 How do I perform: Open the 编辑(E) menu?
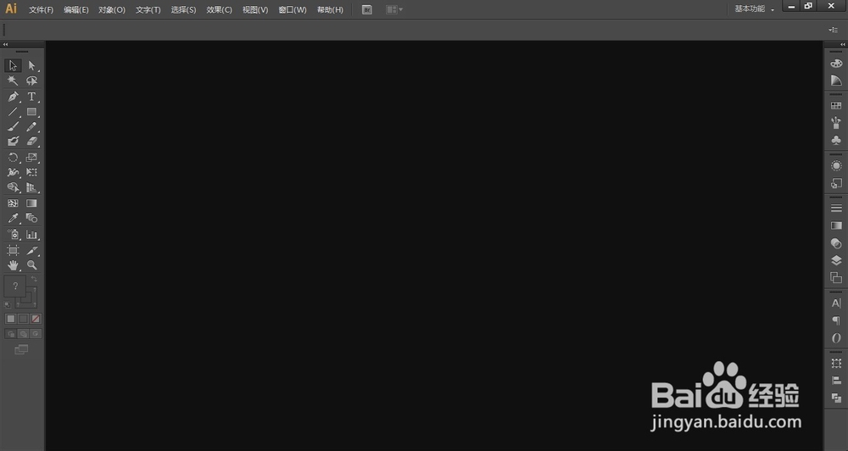tap(76, 9)
